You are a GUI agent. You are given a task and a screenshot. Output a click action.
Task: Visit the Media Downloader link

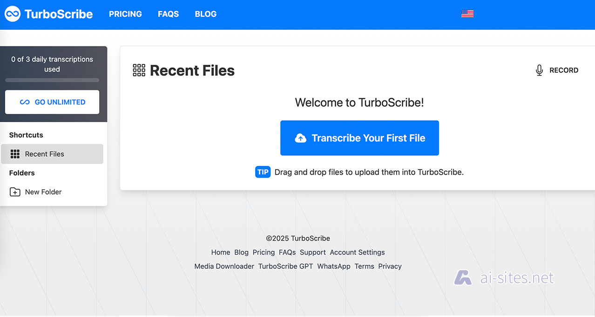pyautogui.click(x=224, y=266)
